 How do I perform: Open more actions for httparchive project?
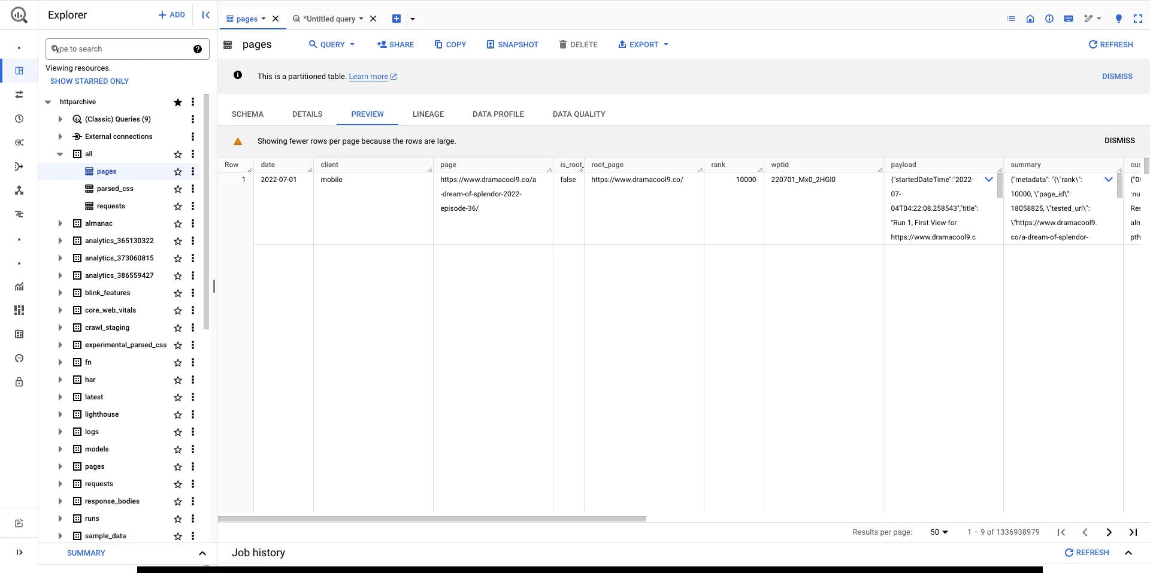192,102
